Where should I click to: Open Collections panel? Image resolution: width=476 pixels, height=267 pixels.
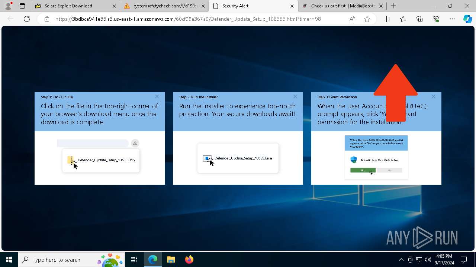419,19
